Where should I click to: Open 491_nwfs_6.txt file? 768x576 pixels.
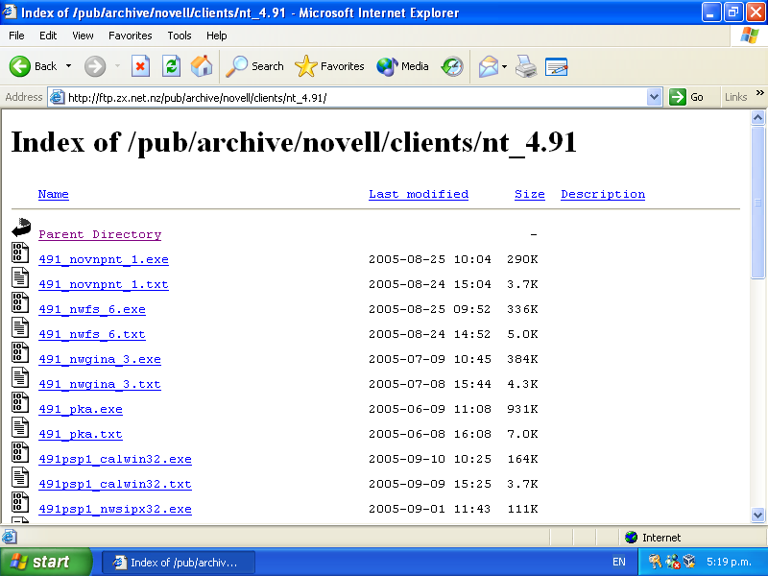(92, 334)
